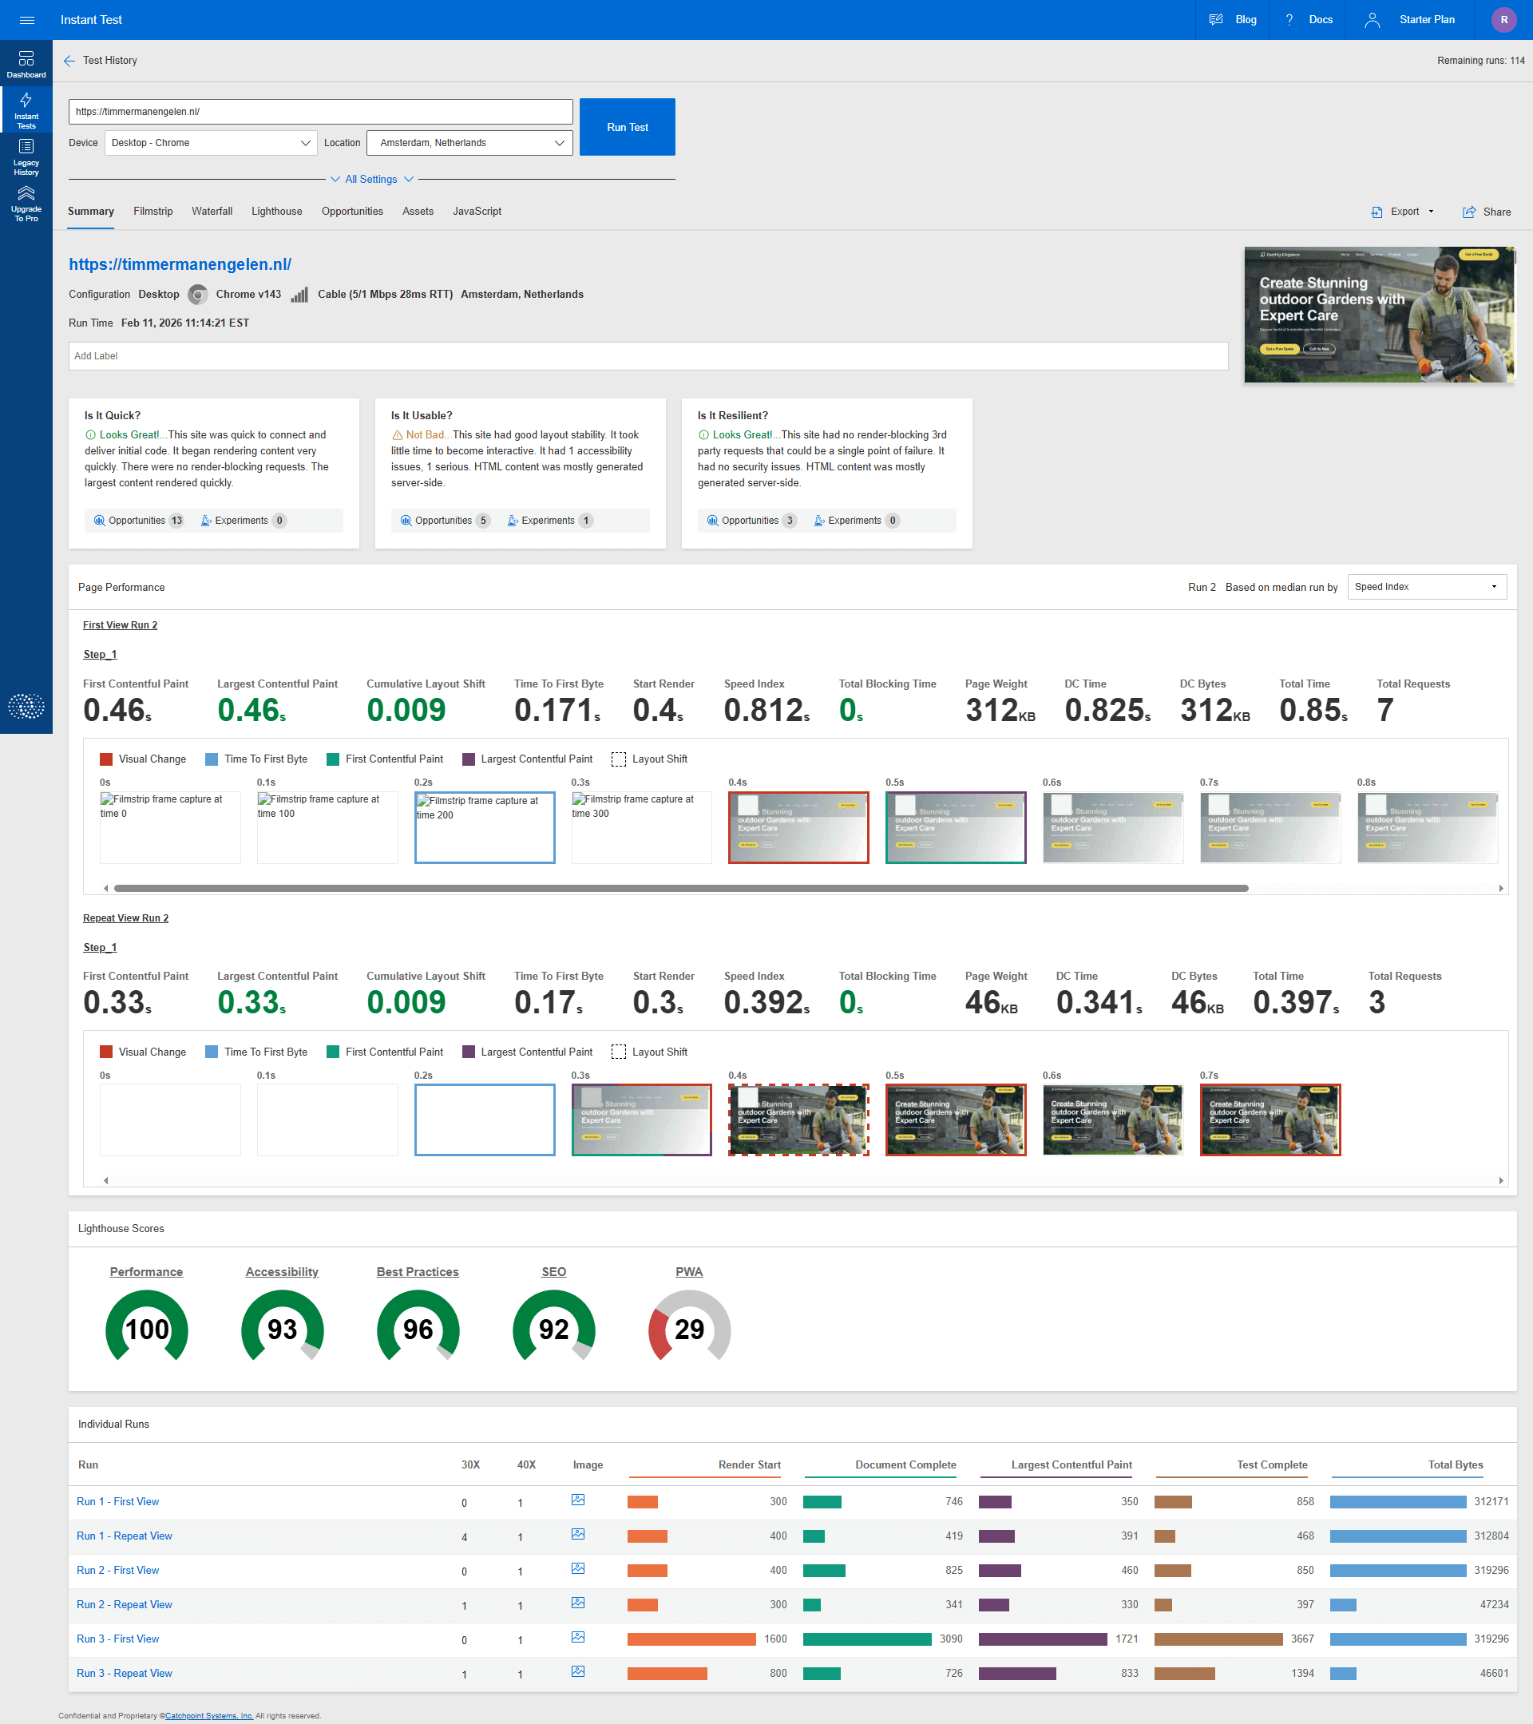Switch to the Lighthouse tab
The width and height of the screenshot is (1533, 1724).
click(x=276, y=212)
